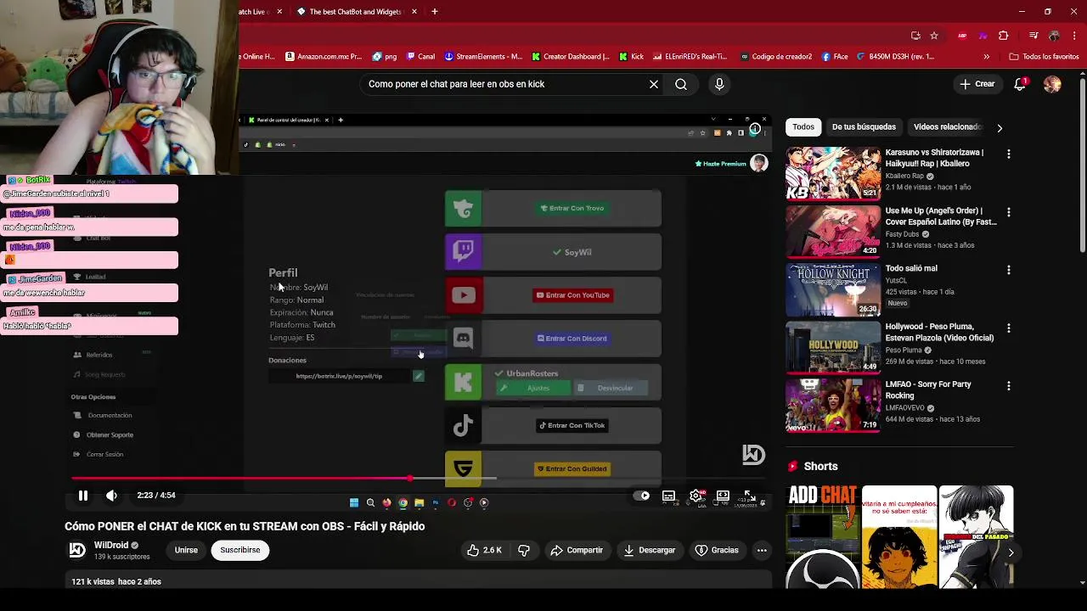
Task: Open the player settings gear
Action: (696, 496)
